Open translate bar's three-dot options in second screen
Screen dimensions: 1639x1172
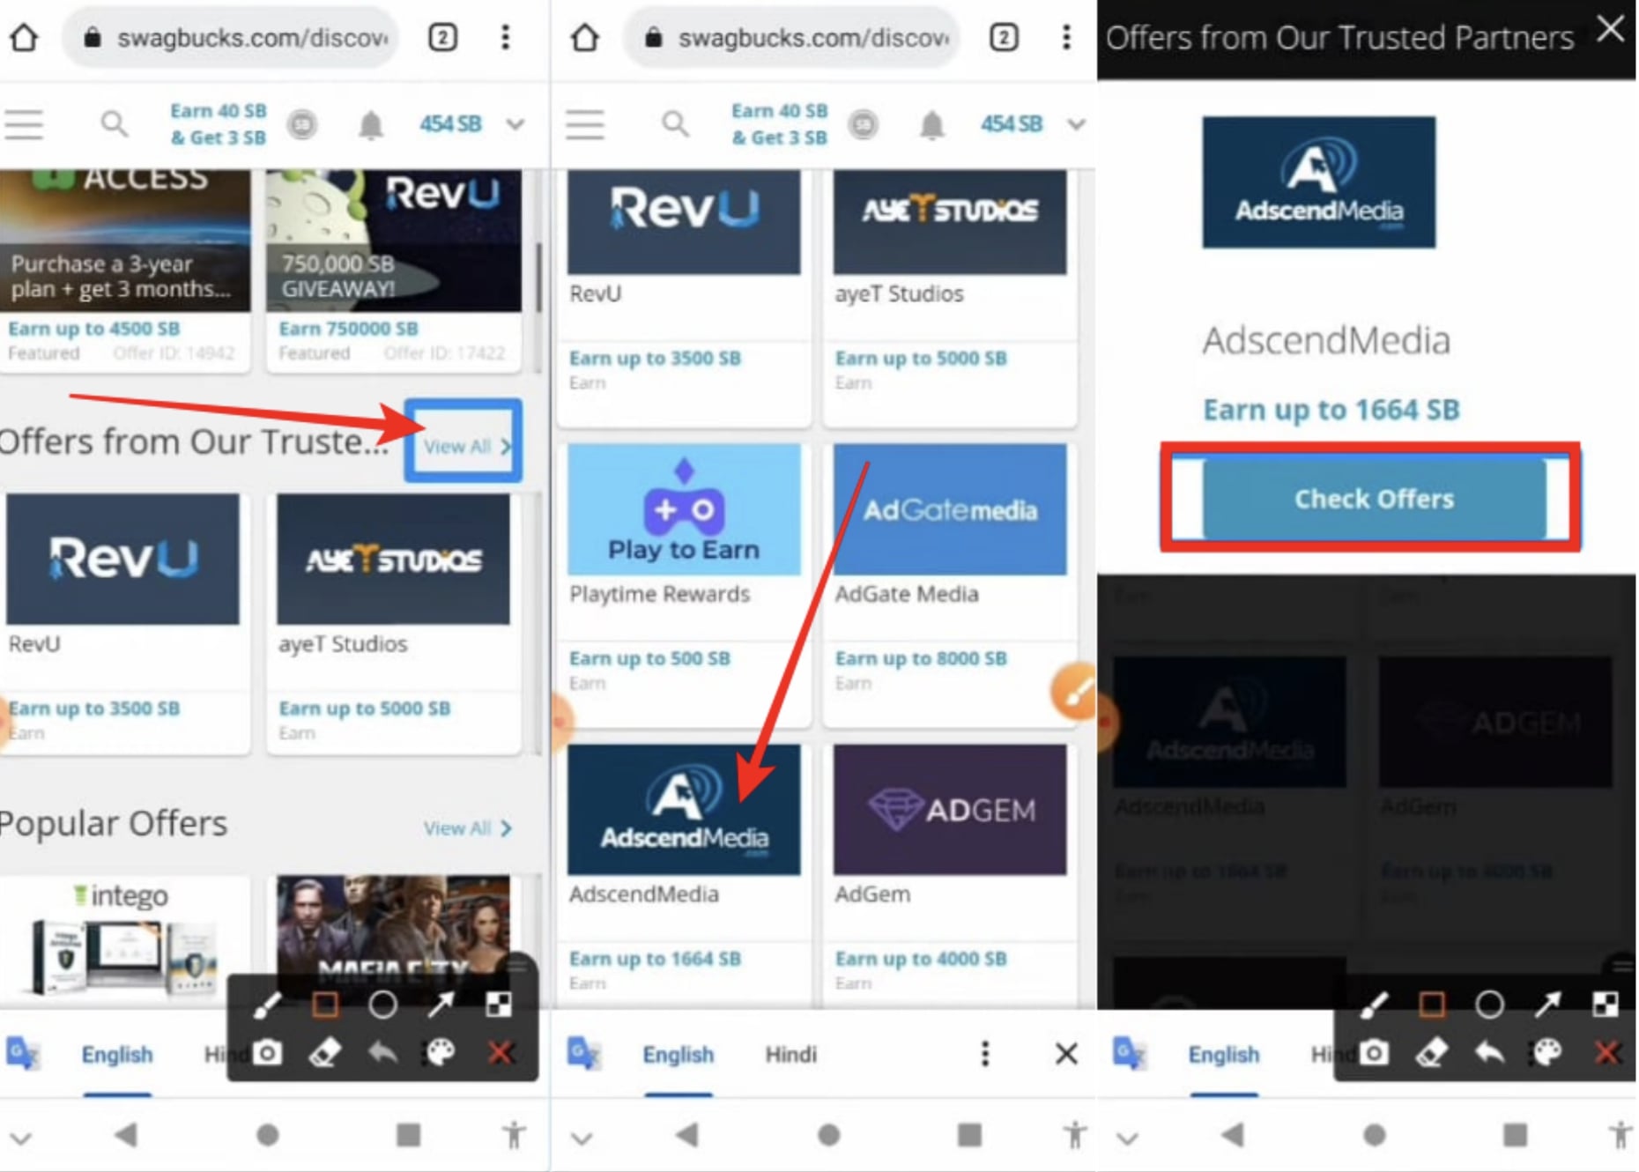pos(985,1053)
